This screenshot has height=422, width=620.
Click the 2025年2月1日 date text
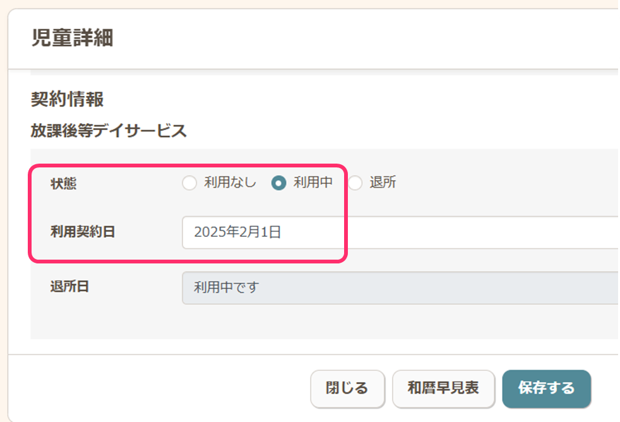[237, 232]
